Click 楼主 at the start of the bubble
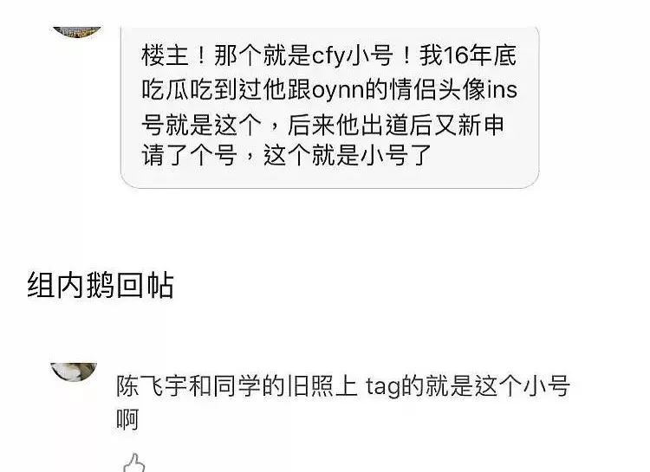The width and height of the screenshot is (650, 472). coord(165,55)
